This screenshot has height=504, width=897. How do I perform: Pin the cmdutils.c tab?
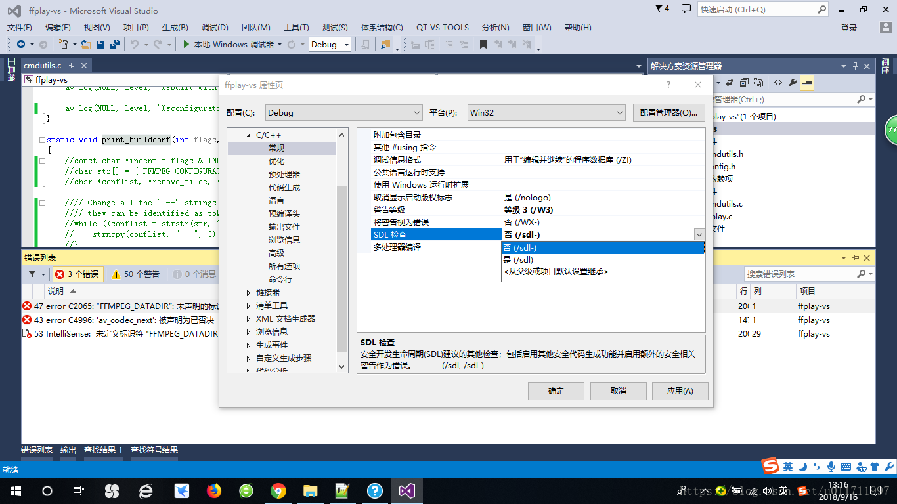(72, 66)
